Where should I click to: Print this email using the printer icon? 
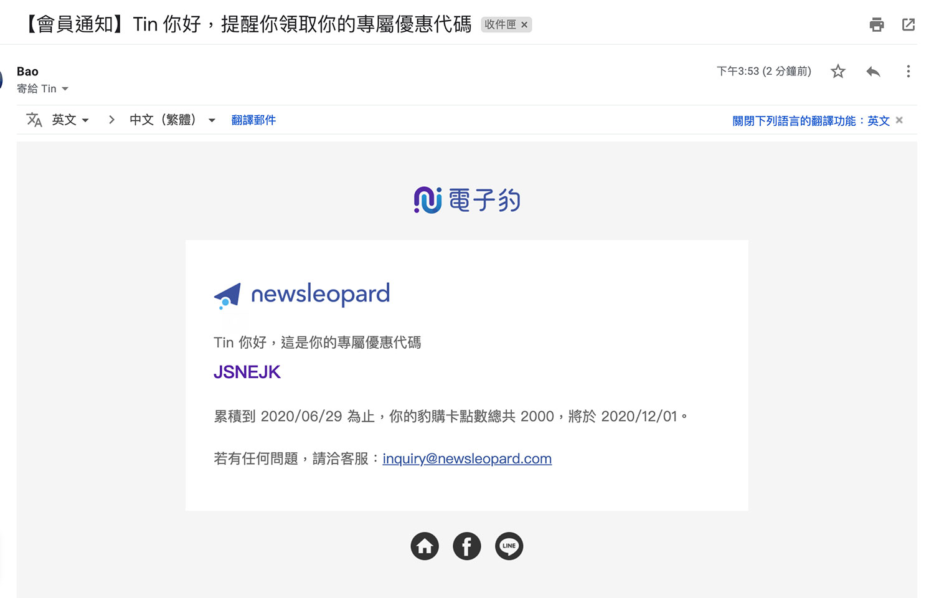click(877, 25)
